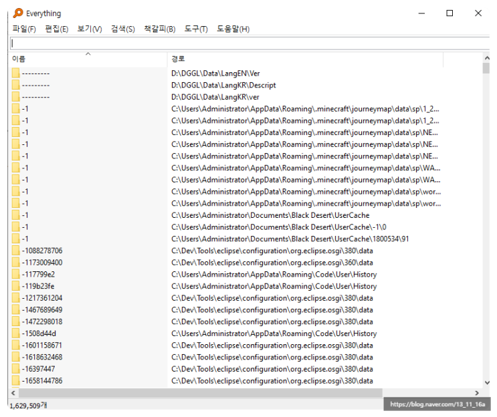Image resolution: width=497 pixels, height=417 pixels.
Task: Click path D:\DGGL\Data\LangKR\ver
Action: [x=215, y=97]
